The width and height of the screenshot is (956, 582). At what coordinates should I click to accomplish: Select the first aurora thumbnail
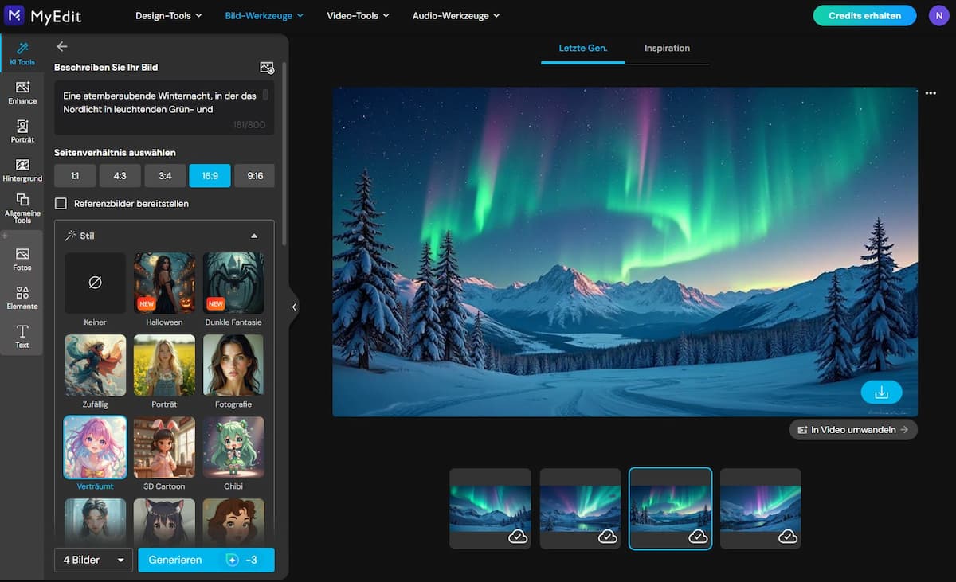490,508
